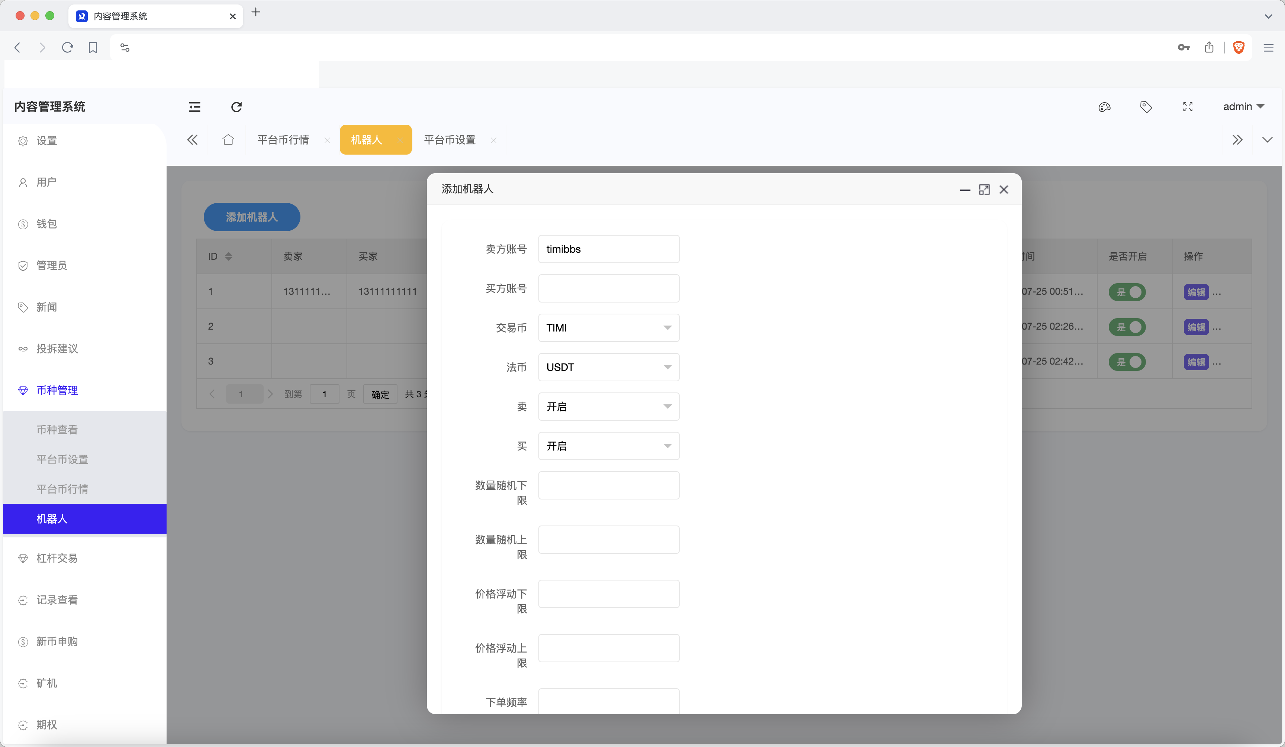Open the 交易币 TIMI dropdown
This screenshot has height=747, width=1285.
(608, 328)
